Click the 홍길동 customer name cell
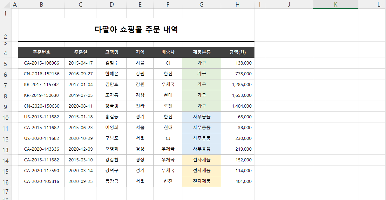Screen dimensions: 386x200 pos(112,117)
